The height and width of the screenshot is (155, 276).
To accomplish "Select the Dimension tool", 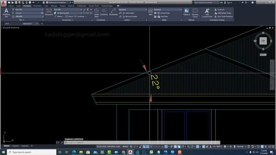I will [x=49, y=12].
